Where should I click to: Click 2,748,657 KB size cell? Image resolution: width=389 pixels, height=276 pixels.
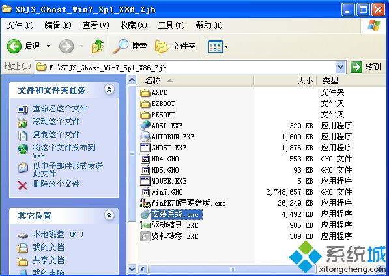pyautogui.click(x=289, y=192)
